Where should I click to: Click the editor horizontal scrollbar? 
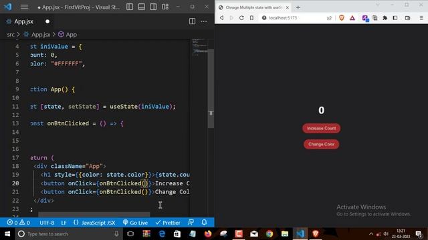94,215
